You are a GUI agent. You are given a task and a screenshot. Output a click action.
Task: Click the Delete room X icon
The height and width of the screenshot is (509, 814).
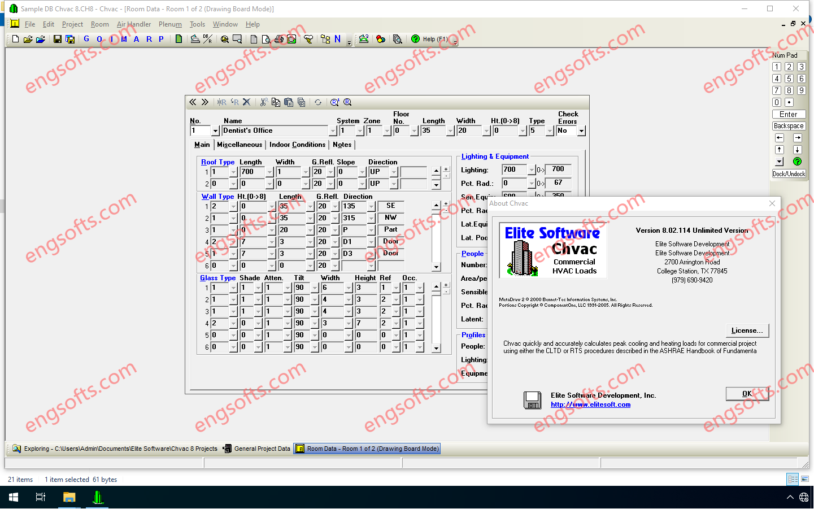[x=246, y=102]
